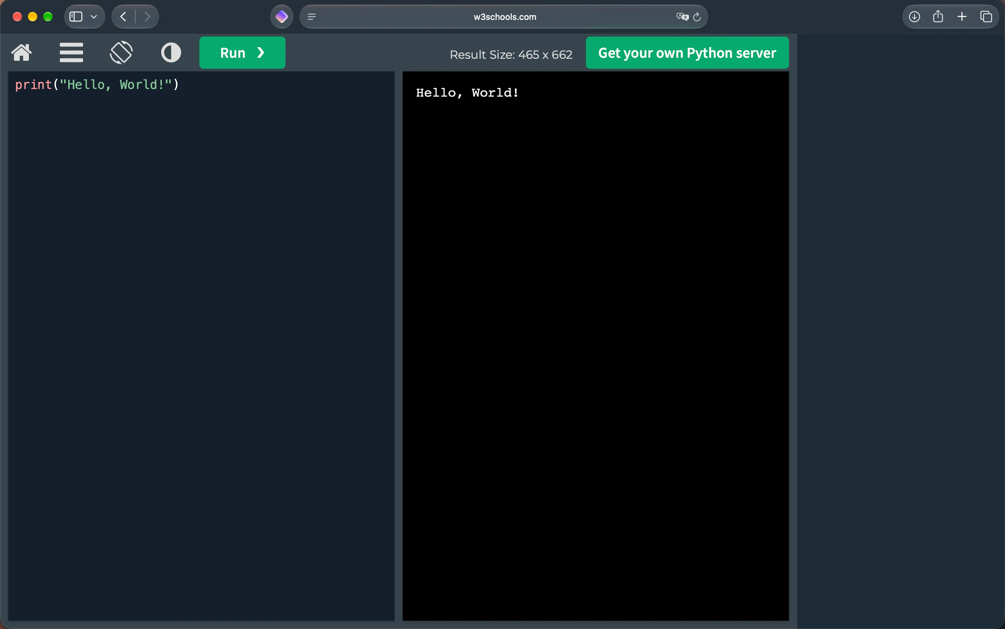Show Safari downloads

[914, 17]
